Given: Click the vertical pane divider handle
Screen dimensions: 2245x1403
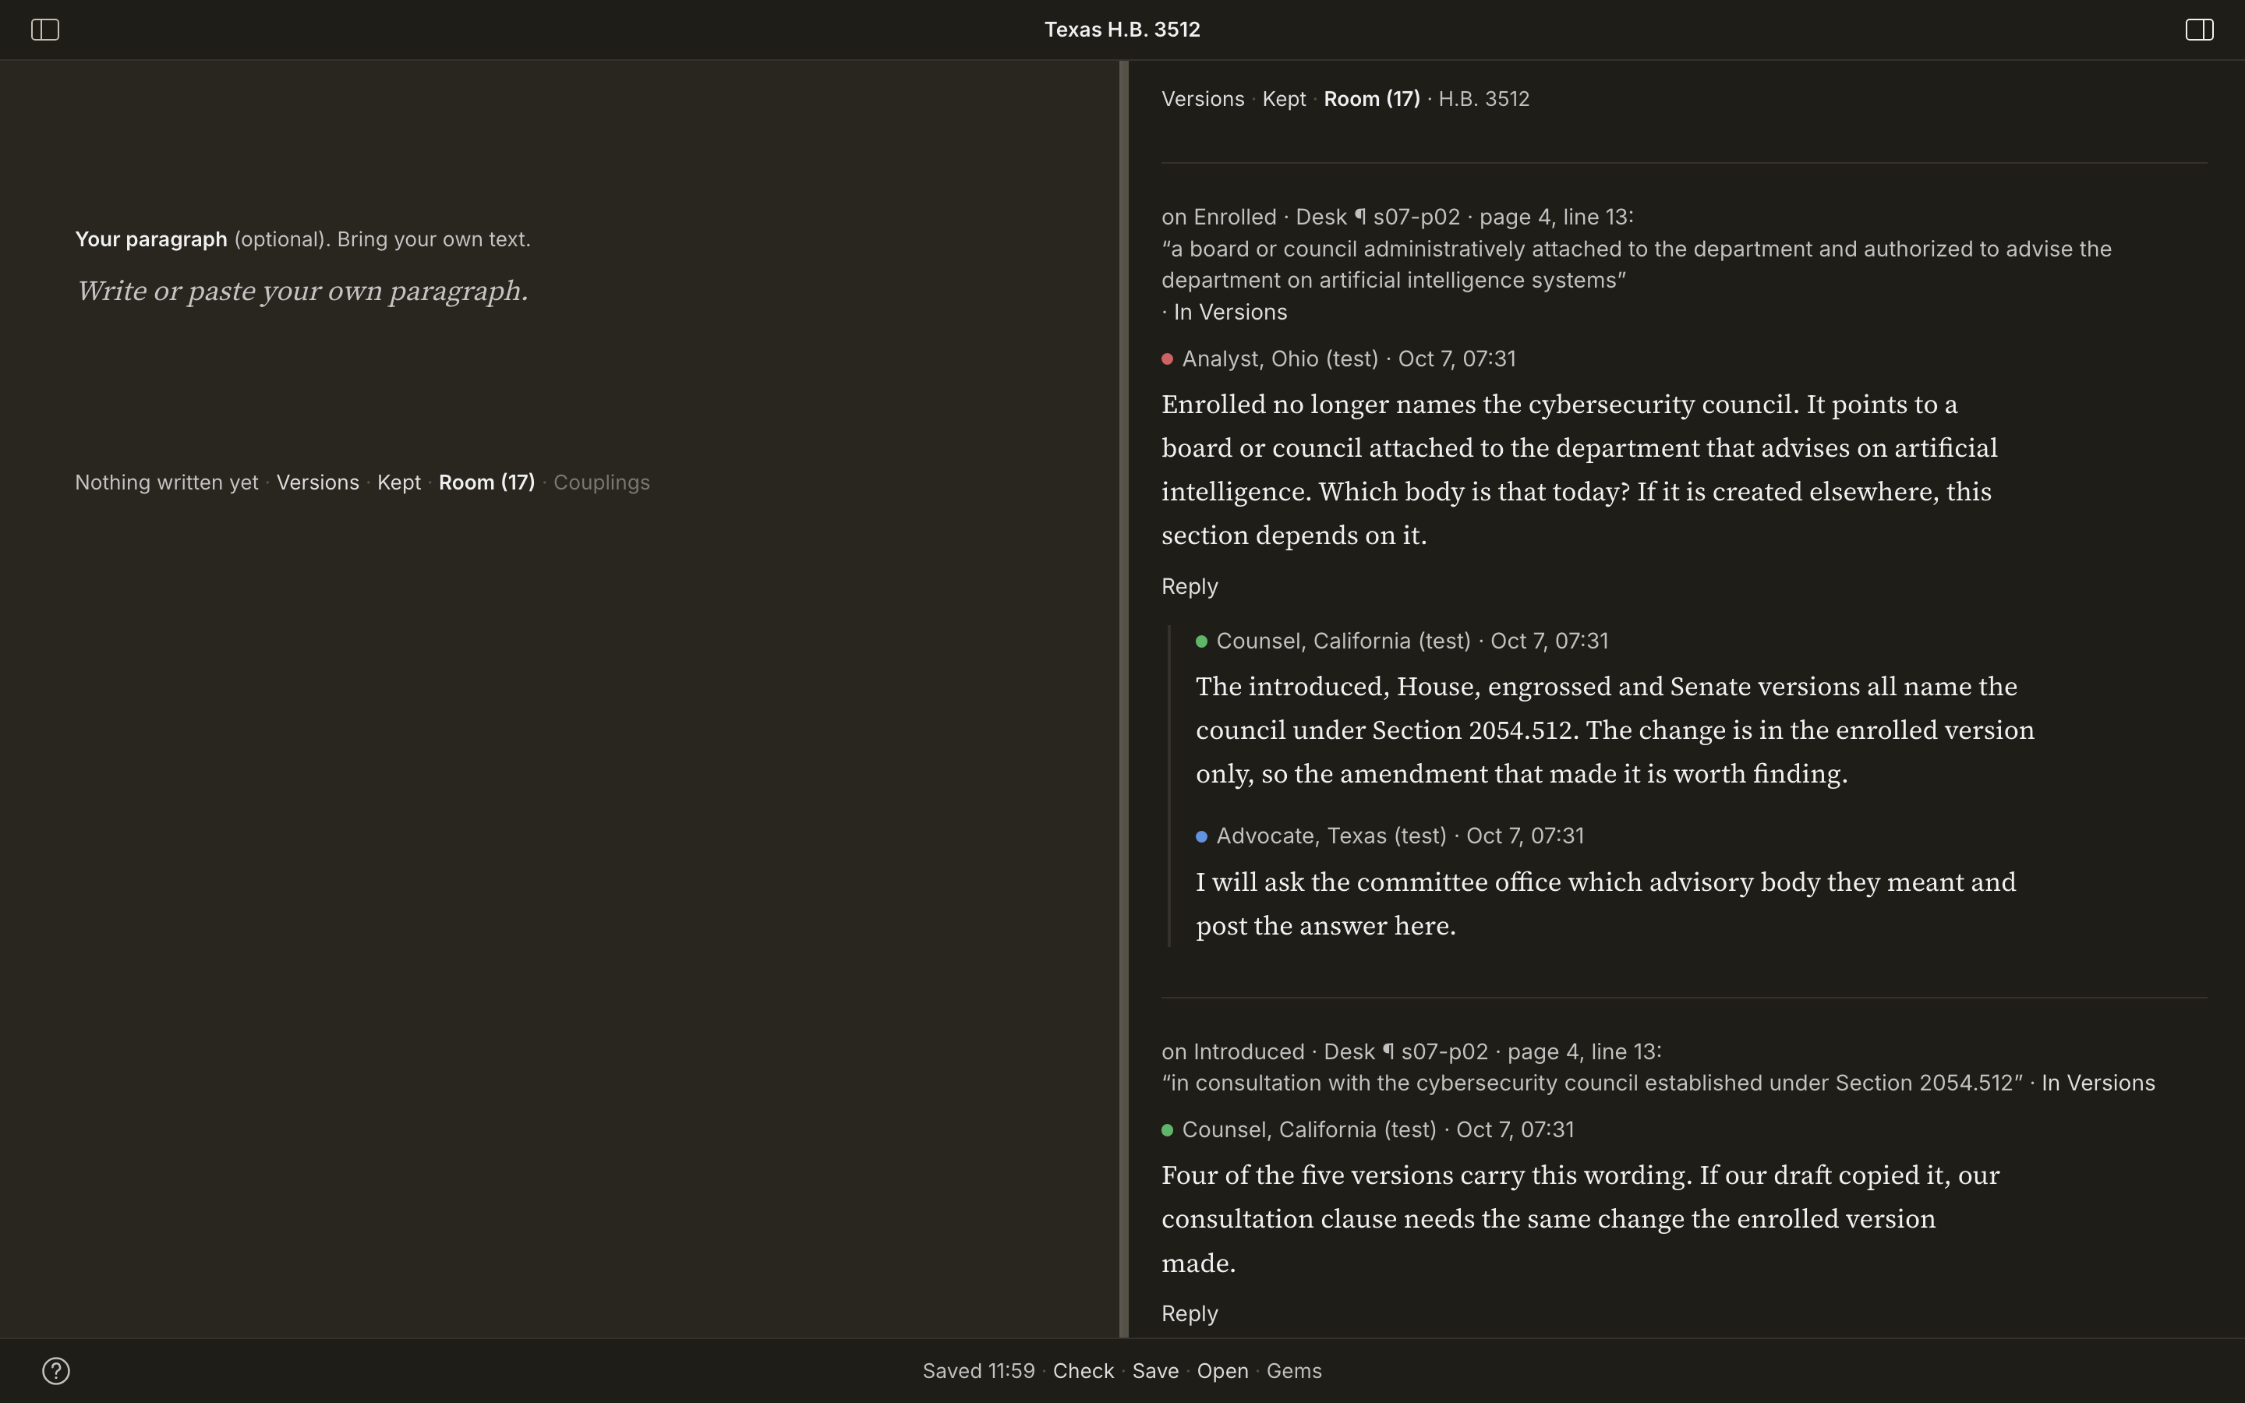Looking at the screenshot, I should click(1123, 698).
